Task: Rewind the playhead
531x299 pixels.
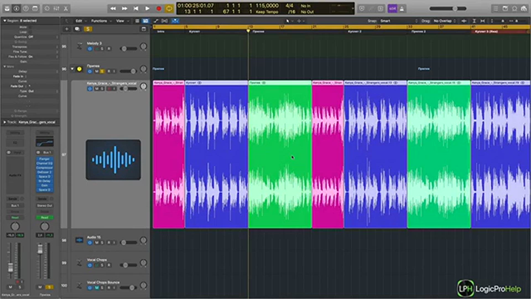Action: (113, 9)
